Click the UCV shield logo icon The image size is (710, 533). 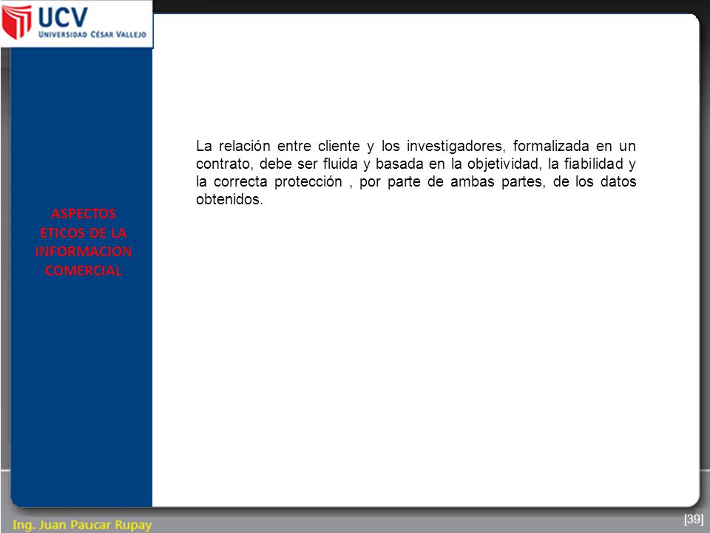click(17, 21)
